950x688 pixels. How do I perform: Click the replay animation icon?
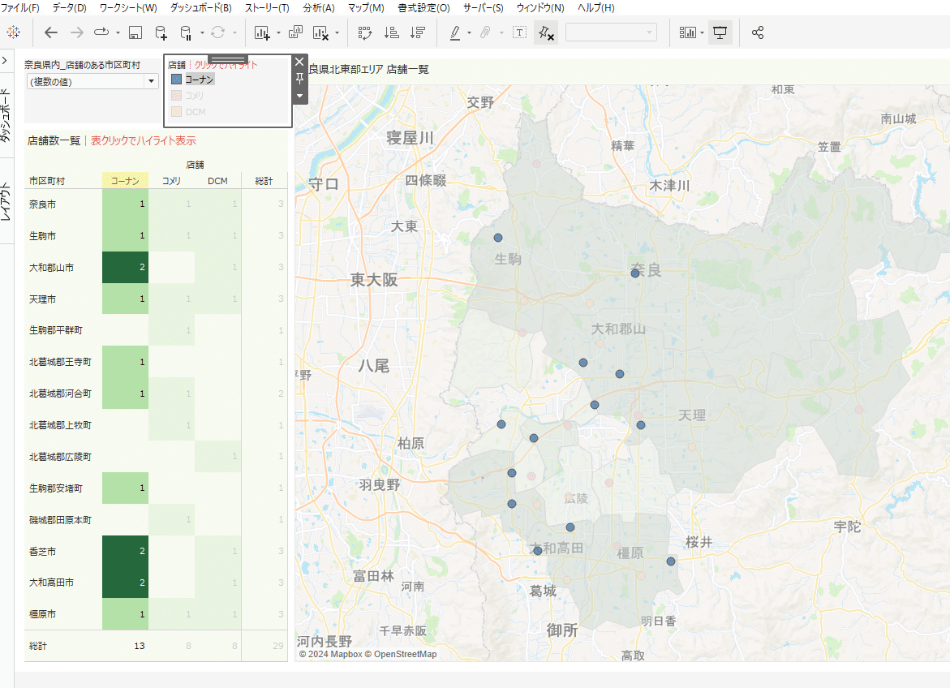(x=101, y=32)
